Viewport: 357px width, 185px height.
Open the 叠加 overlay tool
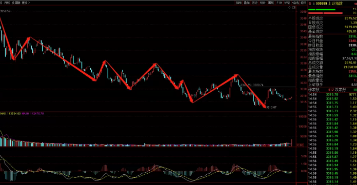[247, 3]
